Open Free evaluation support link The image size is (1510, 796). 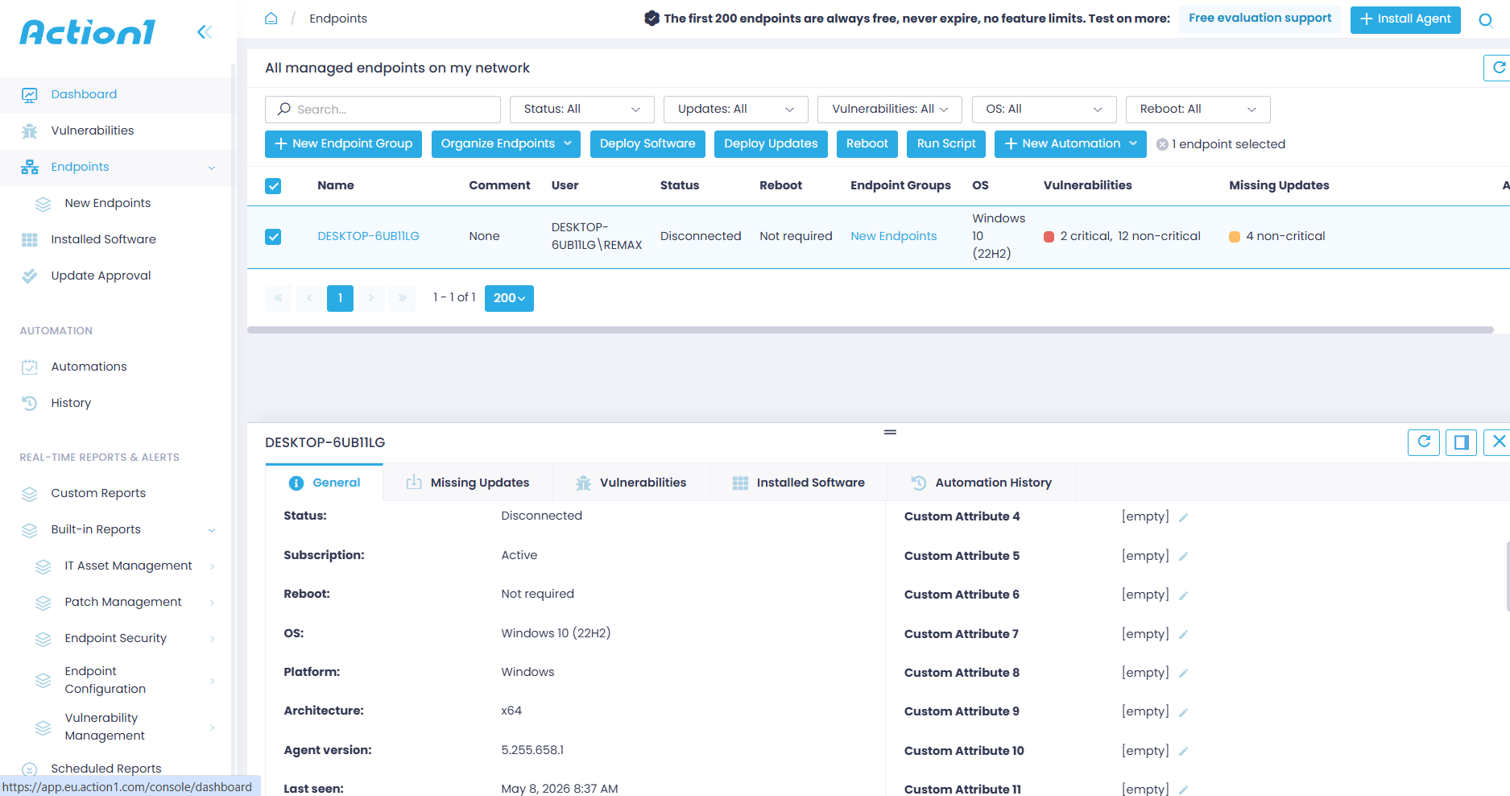tap(1260, 19)
